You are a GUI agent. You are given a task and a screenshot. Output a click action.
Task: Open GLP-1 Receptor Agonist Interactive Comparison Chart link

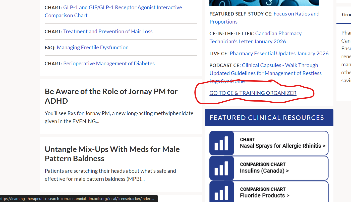[122, 8]
